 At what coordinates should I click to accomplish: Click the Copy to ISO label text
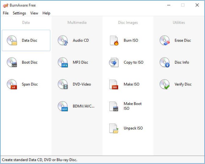(134, 62)
